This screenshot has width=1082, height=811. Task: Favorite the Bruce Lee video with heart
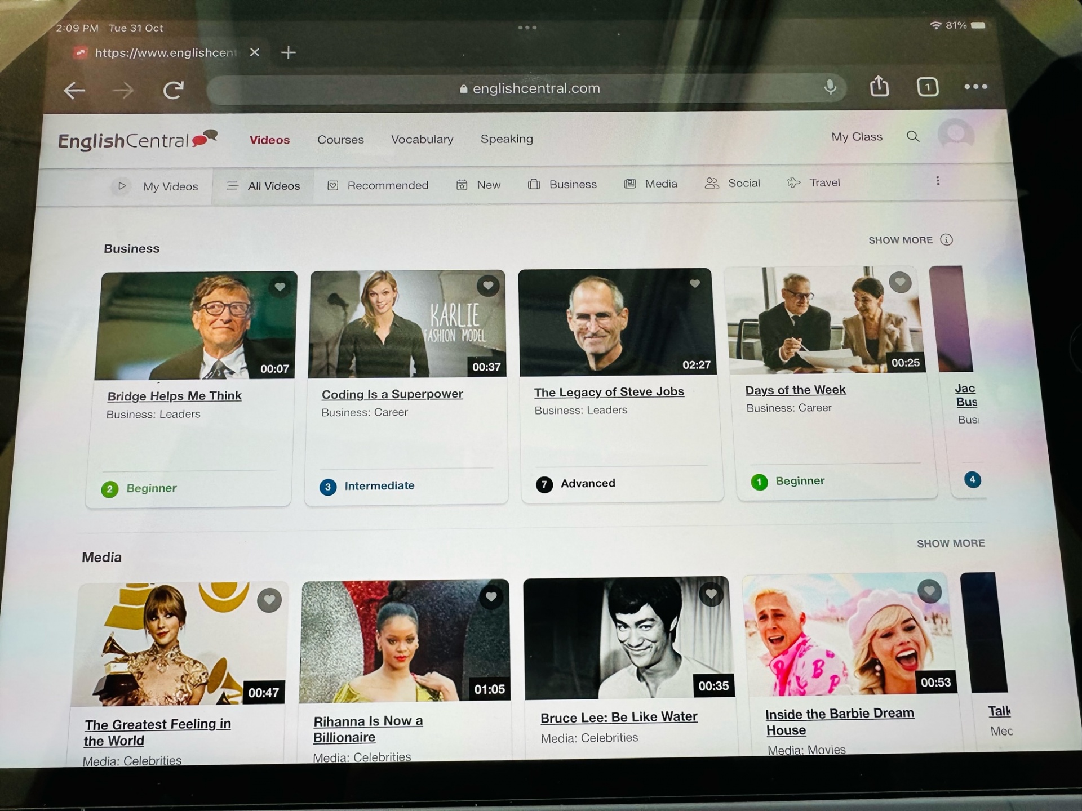[x=711, y=594]
